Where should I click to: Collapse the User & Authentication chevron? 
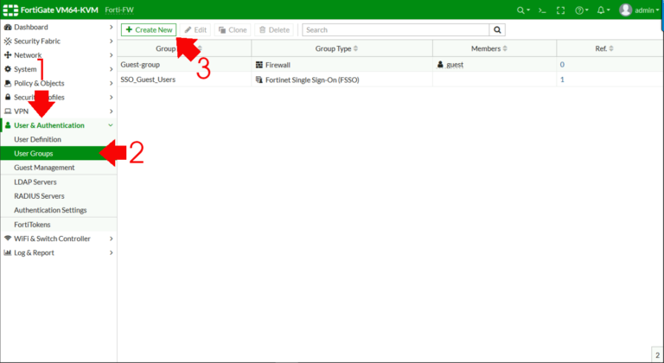pyautogui.click(x=111, y=125)
